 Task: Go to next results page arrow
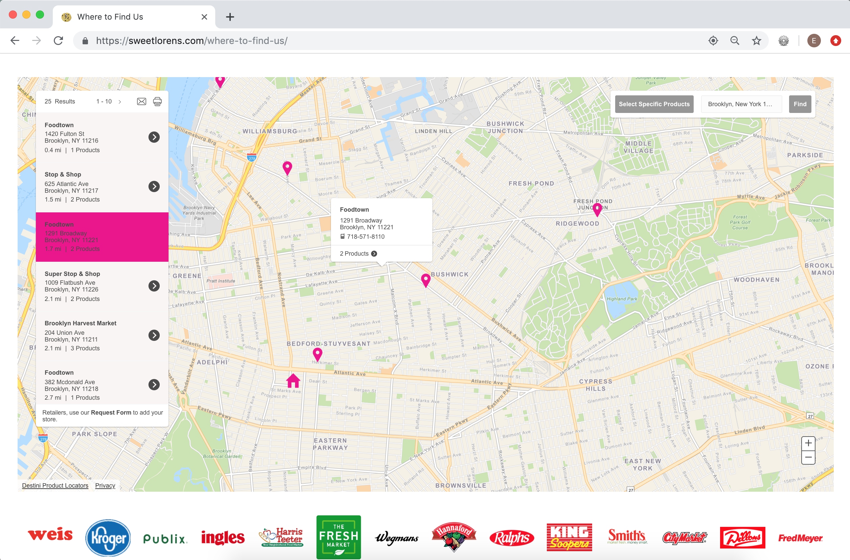[120, 102]
